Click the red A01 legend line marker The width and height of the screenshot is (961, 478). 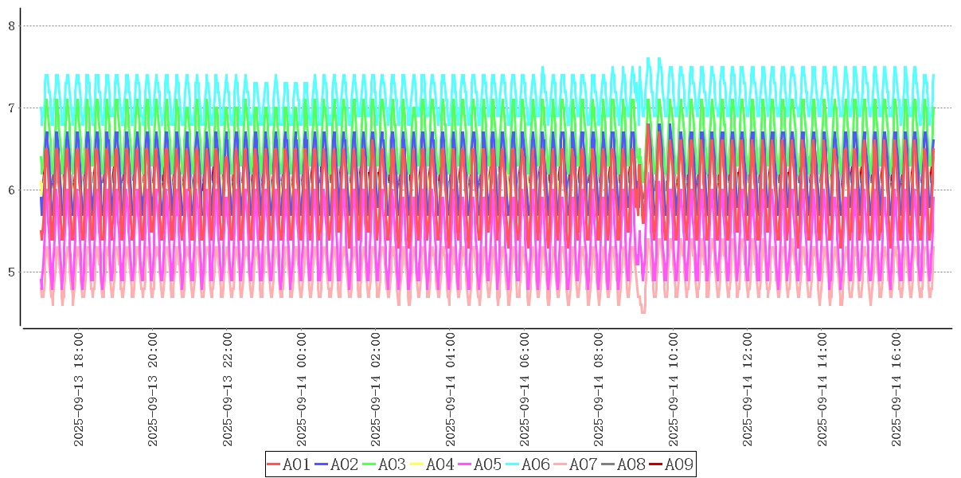[274, 464]
